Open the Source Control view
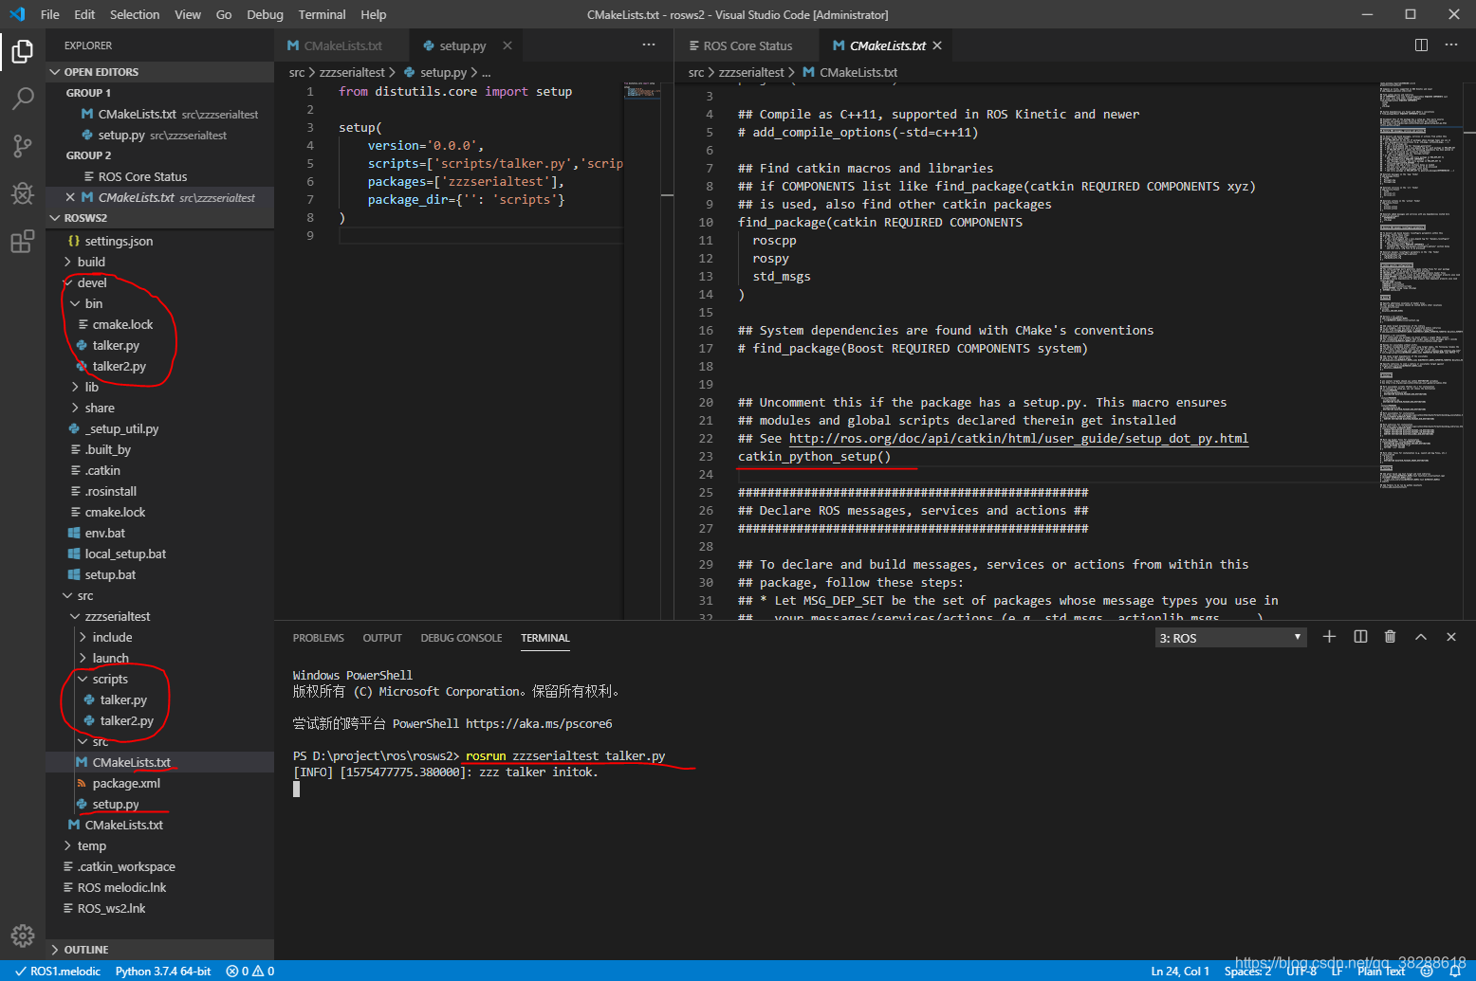 pos(23,146)
